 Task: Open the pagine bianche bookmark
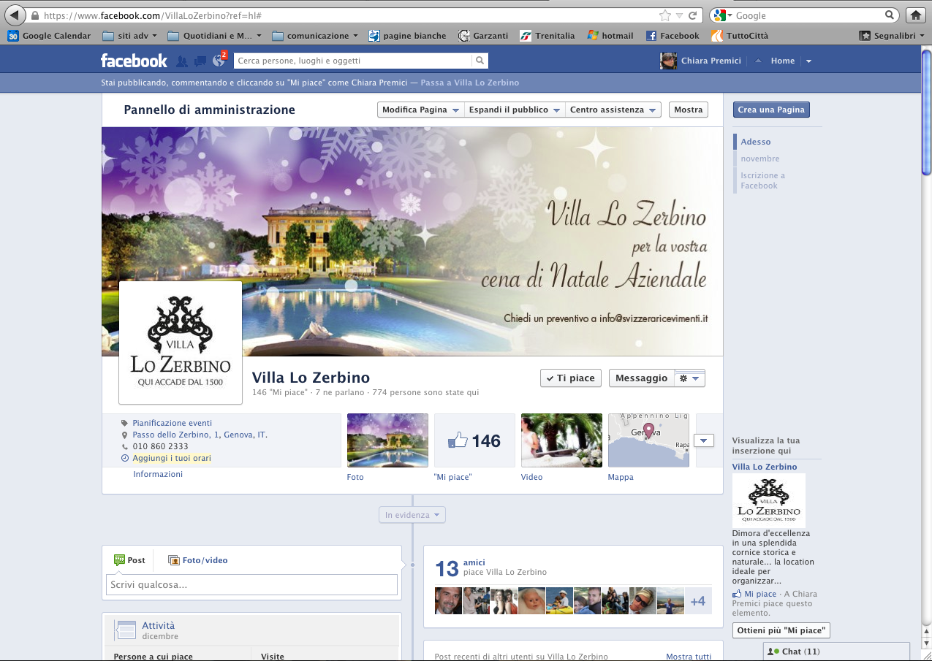point(407,35)
